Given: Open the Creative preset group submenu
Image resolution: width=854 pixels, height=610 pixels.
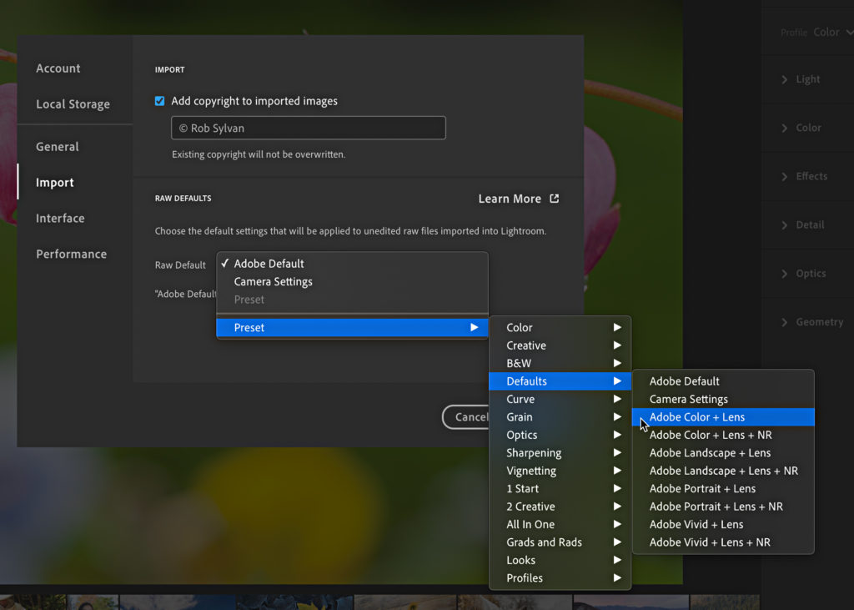Looking at the screenshot, I should [560, 345].
